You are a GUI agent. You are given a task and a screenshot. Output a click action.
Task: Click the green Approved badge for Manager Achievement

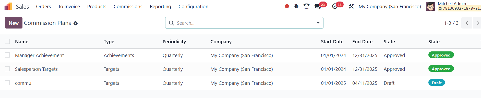(x=441, y=55)
